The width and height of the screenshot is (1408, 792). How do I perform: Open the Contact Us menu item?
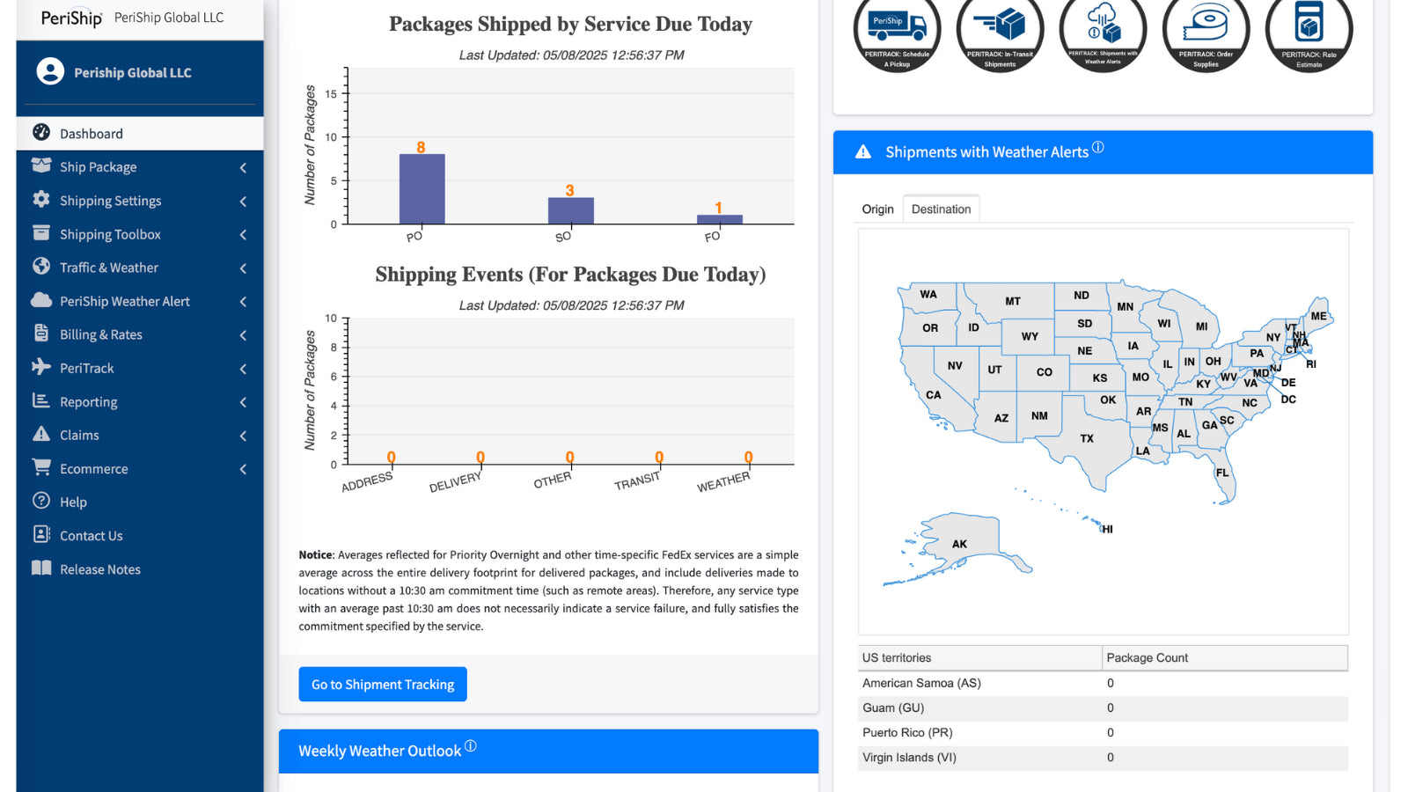pyautogui.click(x=140, y=535)
